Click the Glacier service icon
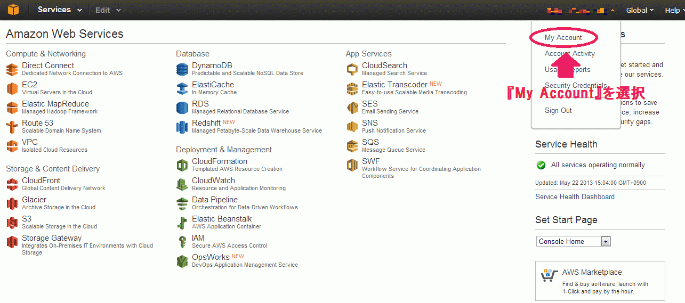This screenshot has width=685, height=303. point(12,203)
